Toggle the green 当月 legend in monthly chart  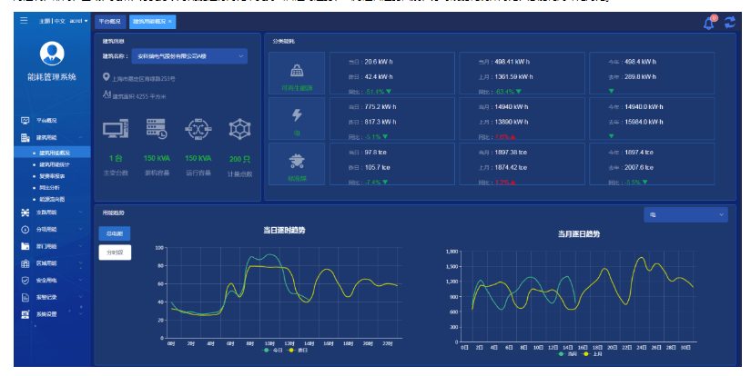click(x=561, y=354)
